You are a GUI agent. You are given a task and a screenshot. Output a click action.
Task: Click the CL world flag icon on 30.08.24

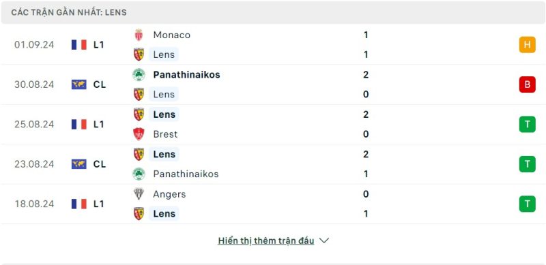[x=79, y=84]
